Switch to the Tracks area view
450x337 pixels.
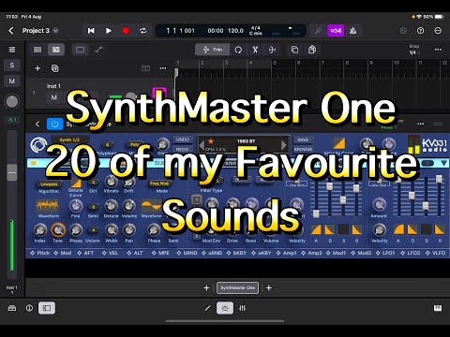point(56,50)
